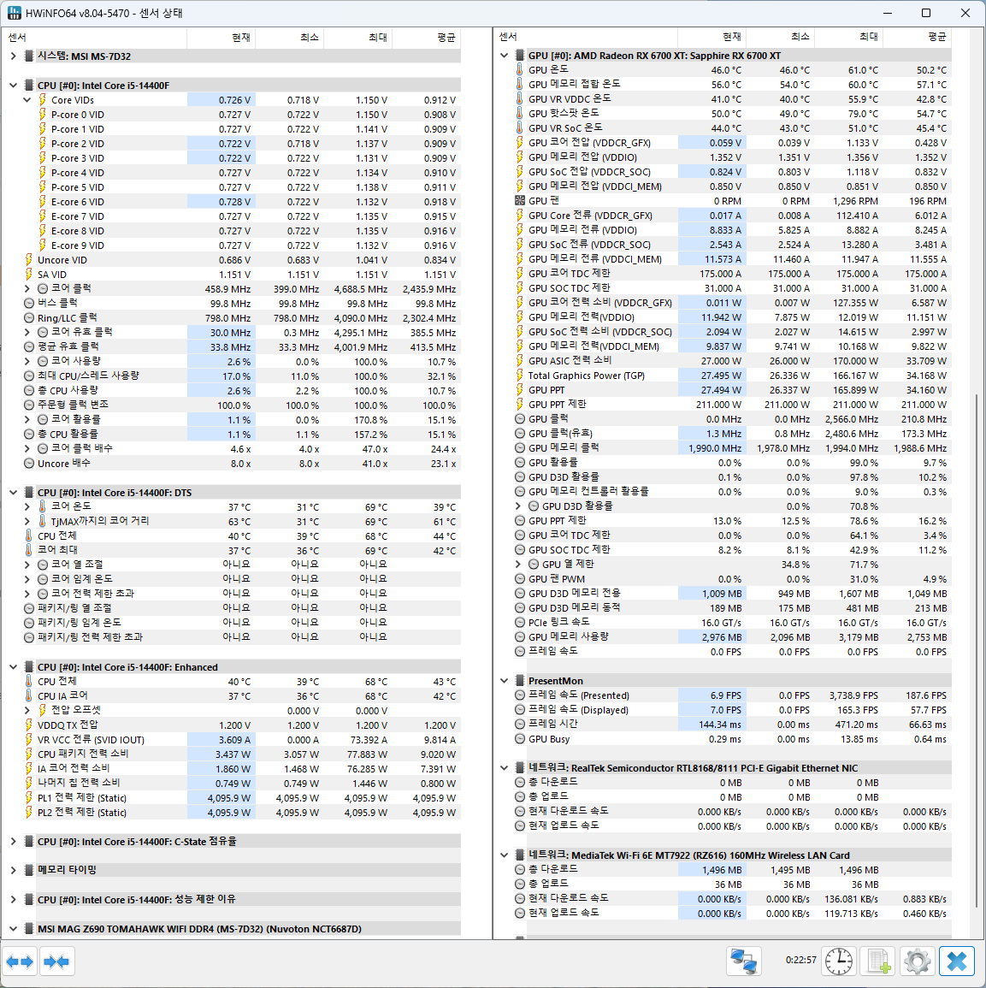Expand the 성능 제한 이유 section
The width and height of the screenshot is (986, 988).
pos(13,899)
